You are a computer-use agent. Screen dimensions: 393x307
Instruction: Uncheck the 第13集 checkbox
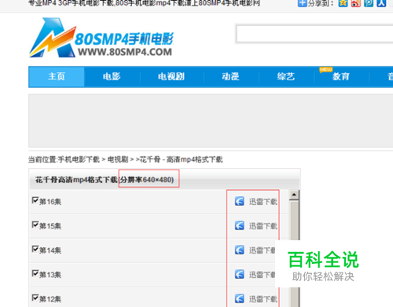[35, 273]
